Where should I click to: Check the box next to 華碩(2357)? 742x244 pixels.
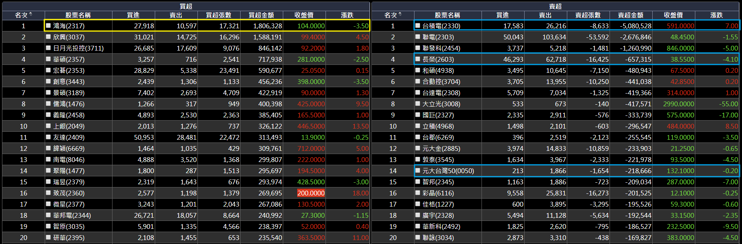pyautogui.click(x=48, y=59)
